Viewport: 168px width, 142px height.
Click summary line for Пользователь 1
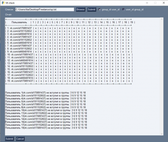pyautogui.click(x=45, y=93)
